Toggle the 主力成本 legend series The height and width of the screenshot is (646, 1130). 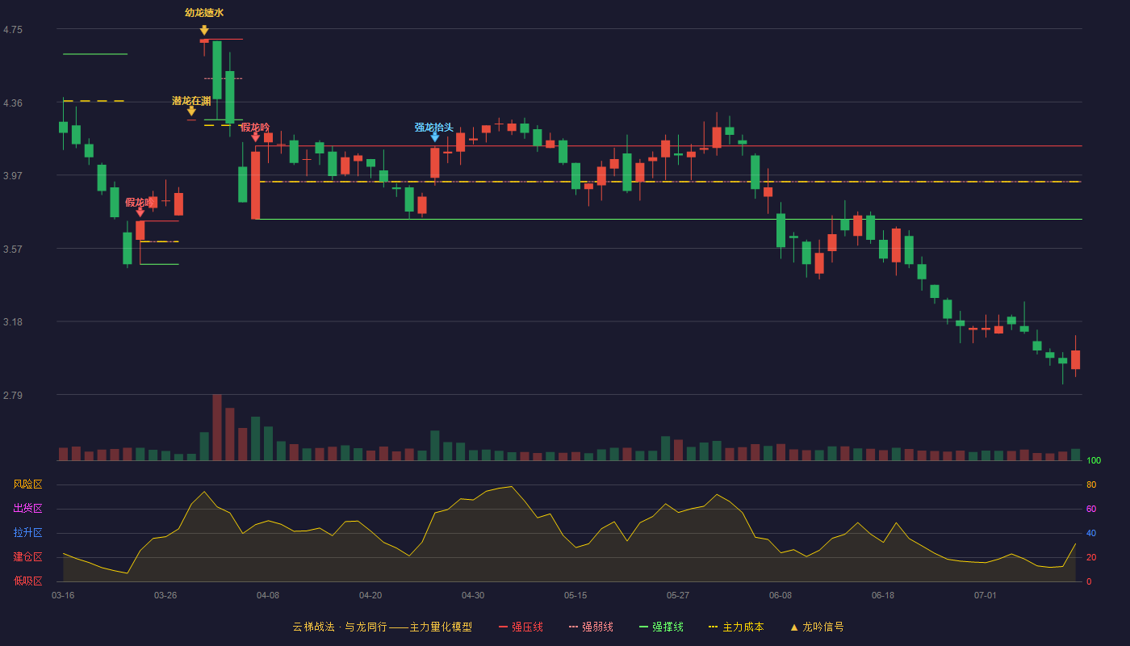click(736, 627)
